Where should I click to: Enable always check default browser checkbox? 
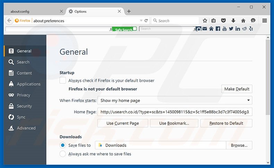pos(63,81)
